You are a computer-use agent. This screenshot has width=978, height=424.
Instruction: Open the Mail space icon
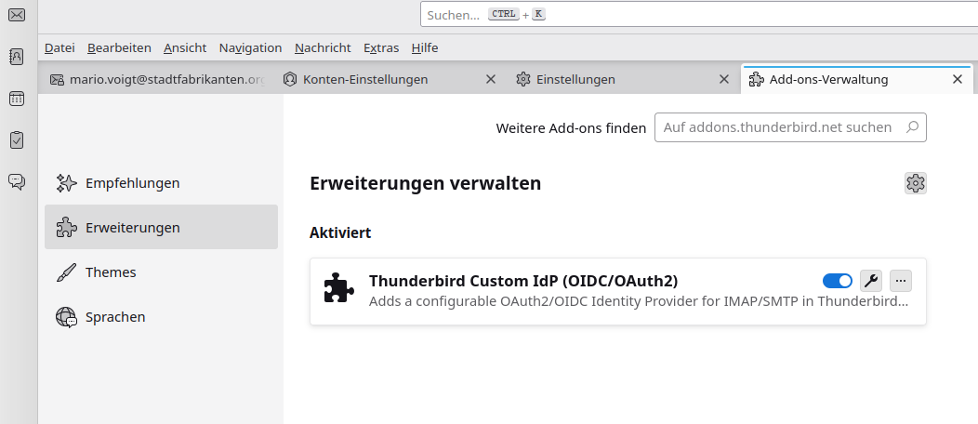tap(17, 14)
